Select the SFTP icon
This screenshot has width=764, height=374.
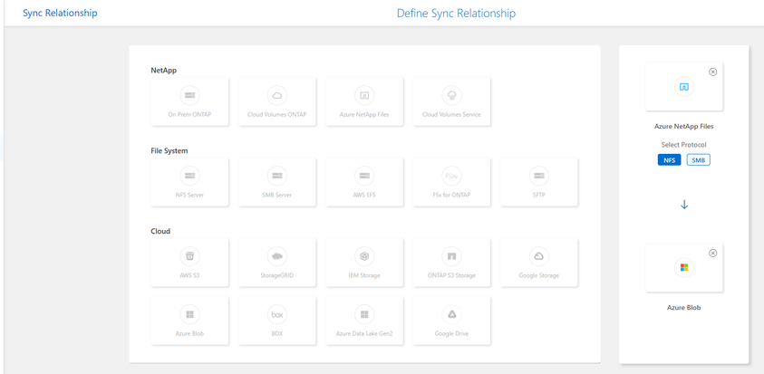pos(539,176)
